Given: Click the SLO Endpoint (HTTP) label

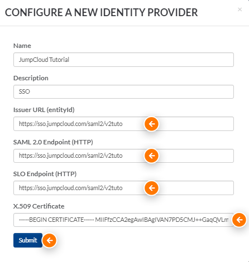Looking at the screenshot, I should click(x=45, y=174).
